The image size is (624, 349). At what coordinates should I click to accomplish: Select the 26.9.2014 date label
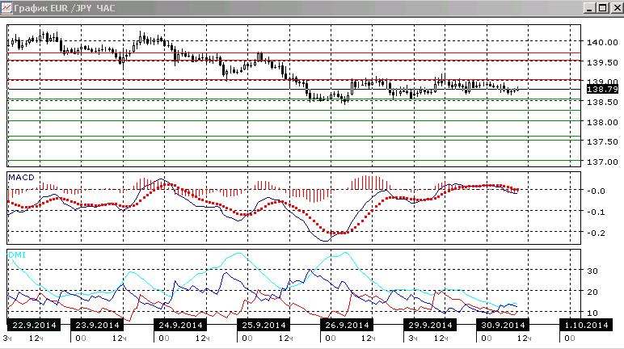coord(347,325)
